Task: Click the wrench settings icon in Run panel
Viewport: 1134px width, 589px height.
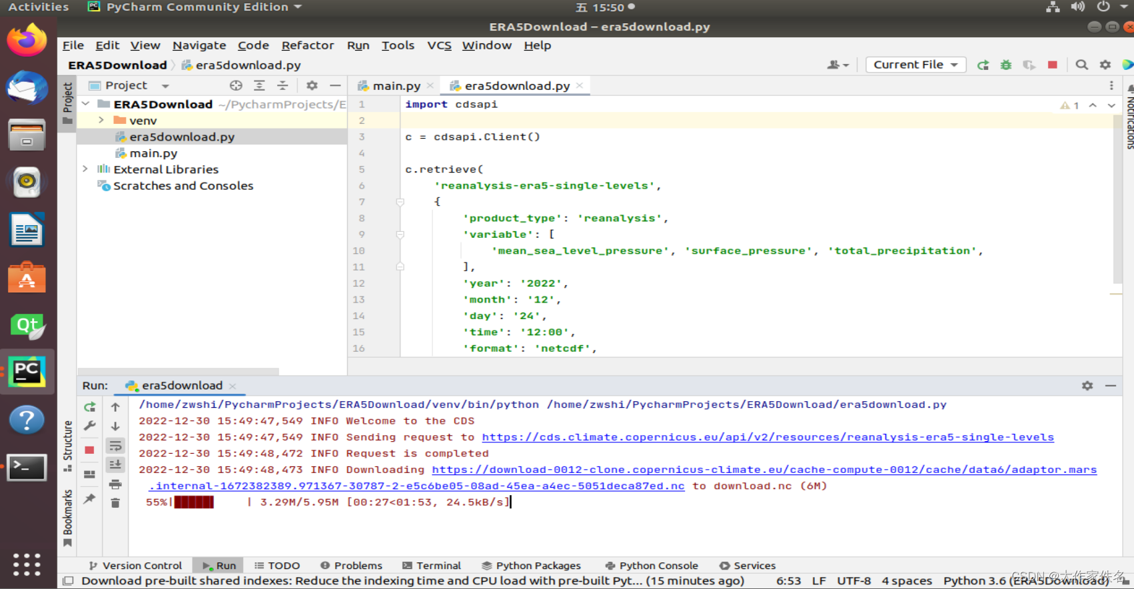Action: click(x=90, y=426)
